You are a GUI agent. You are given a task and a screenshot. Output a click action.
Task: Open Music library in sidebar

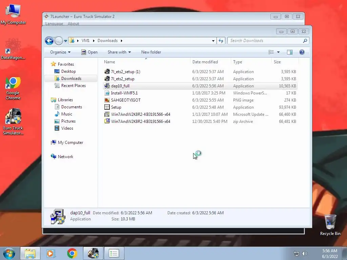pyautogui.click(x=63, y=114)
